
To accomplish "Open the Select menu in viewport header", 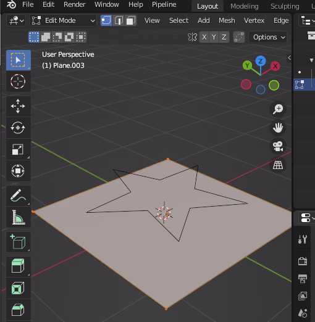I will pos(178,20).
